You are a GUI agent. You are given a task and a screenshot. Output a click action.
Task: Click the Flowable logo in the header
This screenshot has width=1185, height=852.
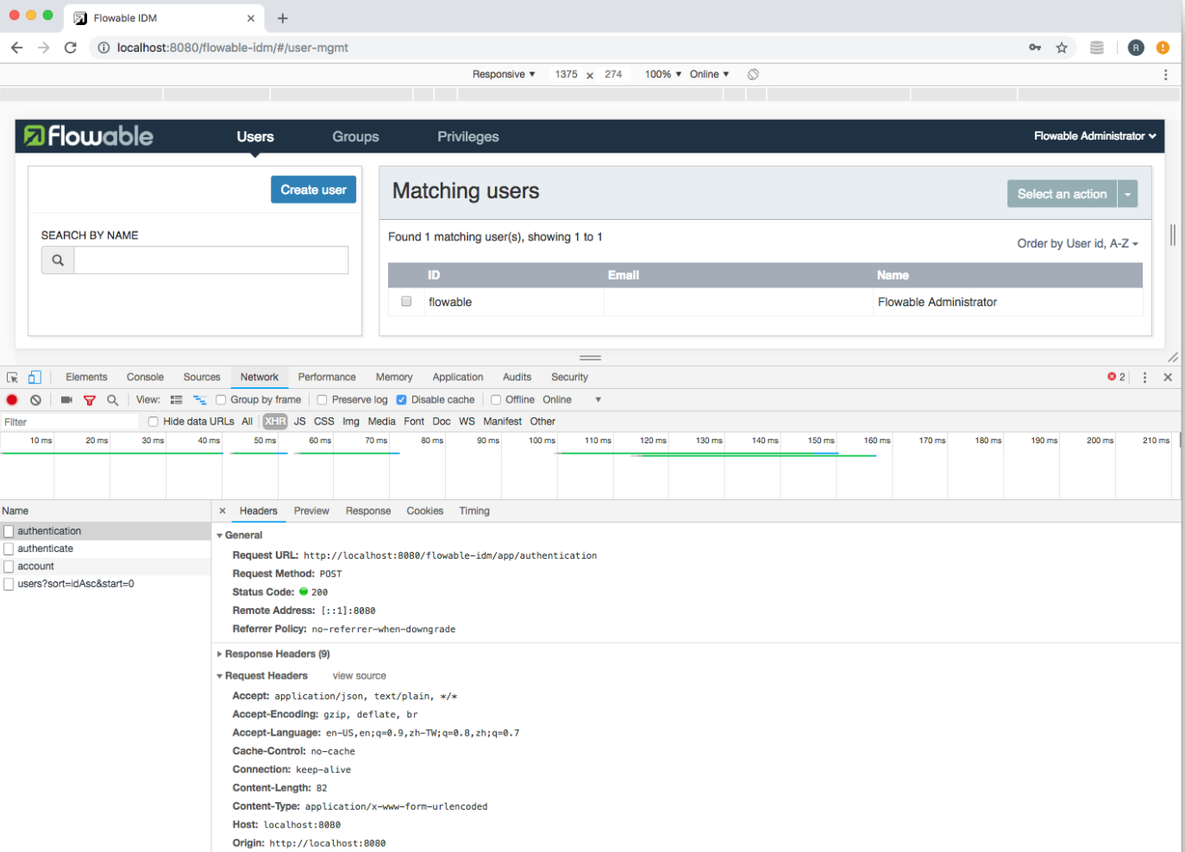tap(89, 135)
